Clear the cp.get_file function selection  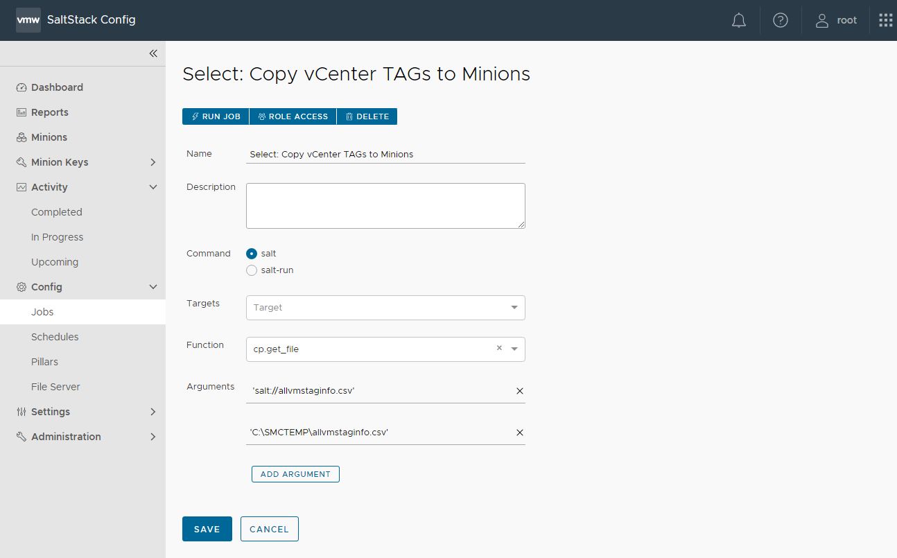point(499,348)
